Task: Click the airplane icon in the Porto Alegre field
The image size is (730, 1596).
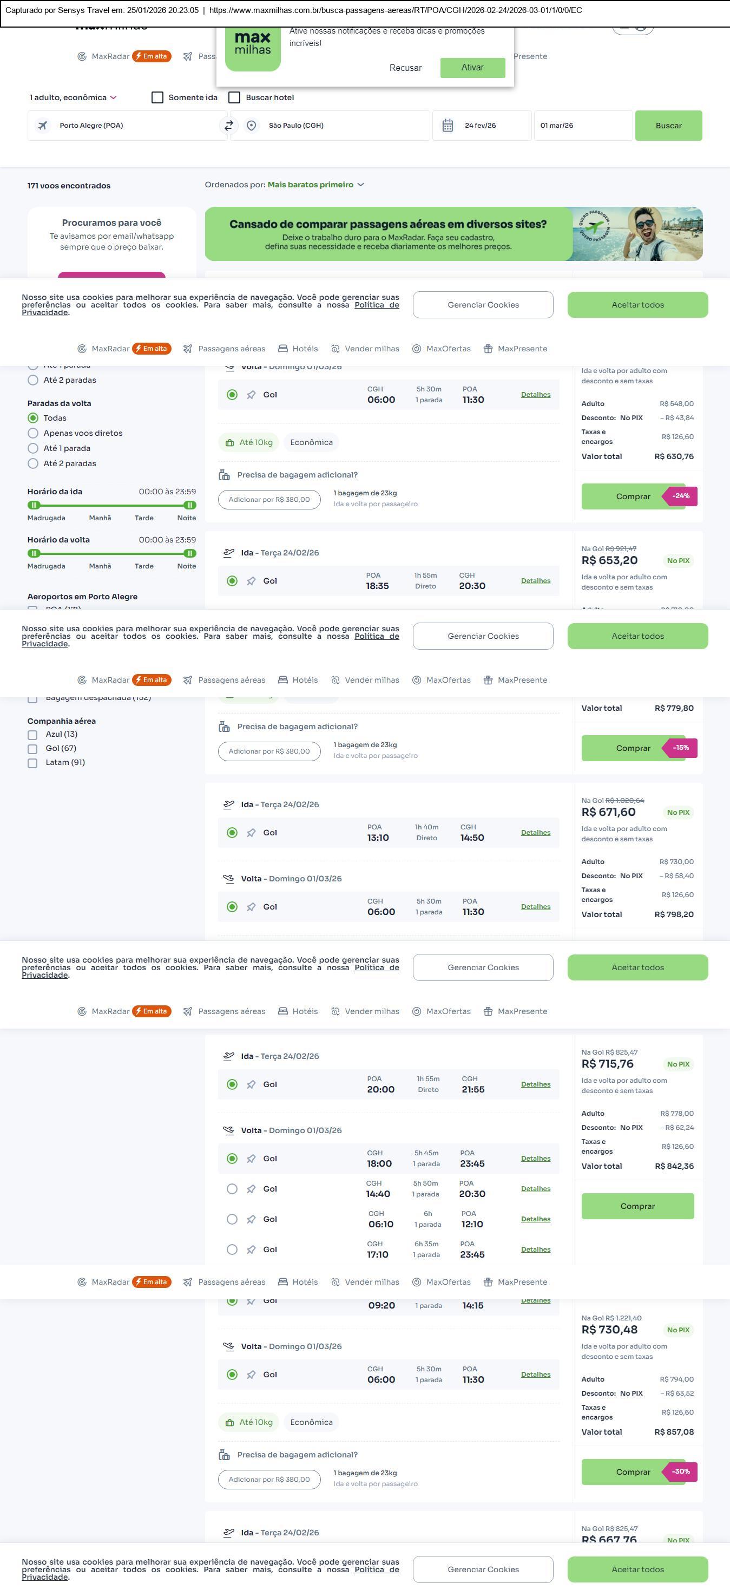Action: coord(43,126)
